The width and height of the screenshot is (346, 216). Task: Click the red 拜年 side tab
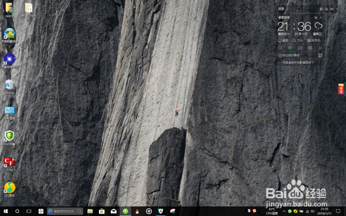pos(341,89)
